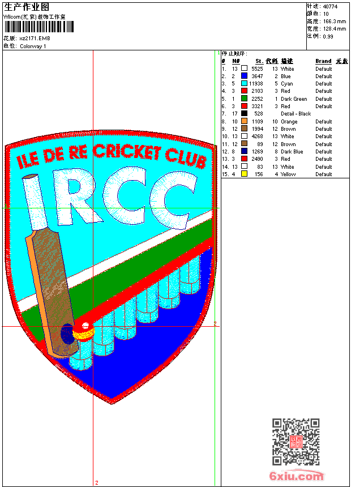Select stitch count 2103 in row 4
The height and width of the screenshot is (487, 351).
coord(257,91)
